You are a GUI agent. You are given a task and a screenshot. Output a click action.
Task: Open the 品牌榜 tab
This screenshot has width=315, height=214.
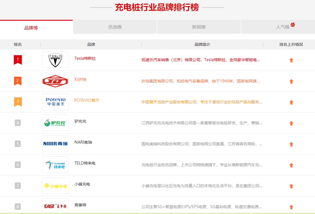point(36,27)
